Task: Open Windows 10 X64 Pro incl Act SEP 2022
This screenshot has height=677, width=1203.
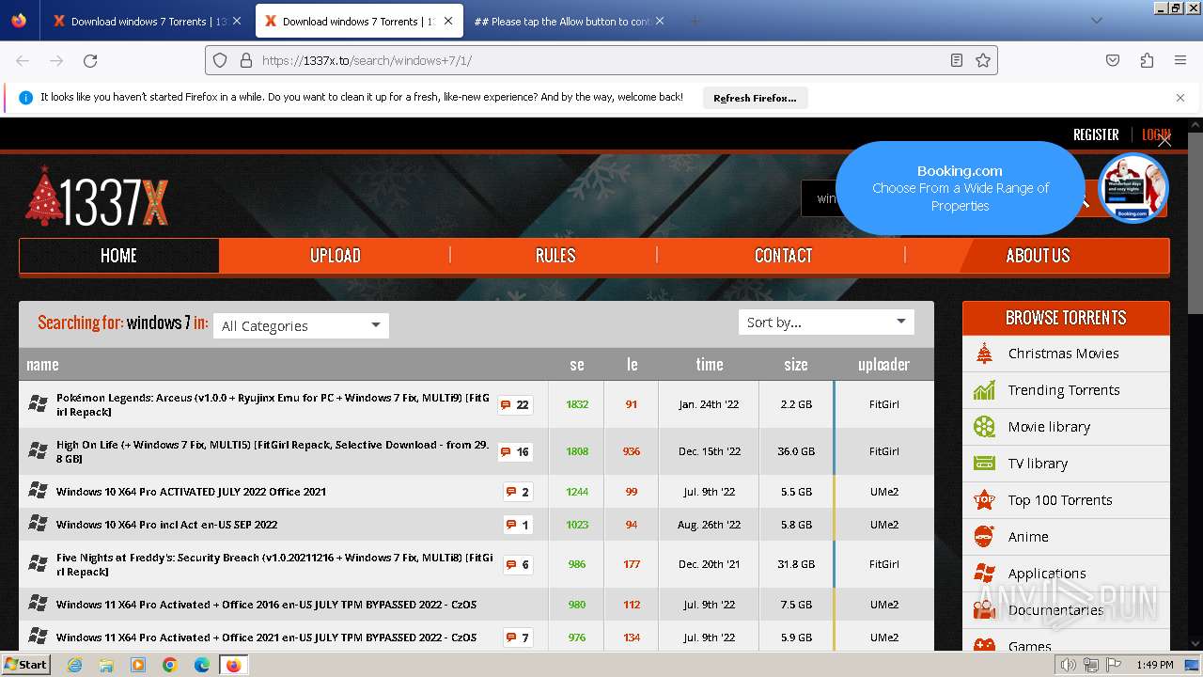Action: coord(167,525)
